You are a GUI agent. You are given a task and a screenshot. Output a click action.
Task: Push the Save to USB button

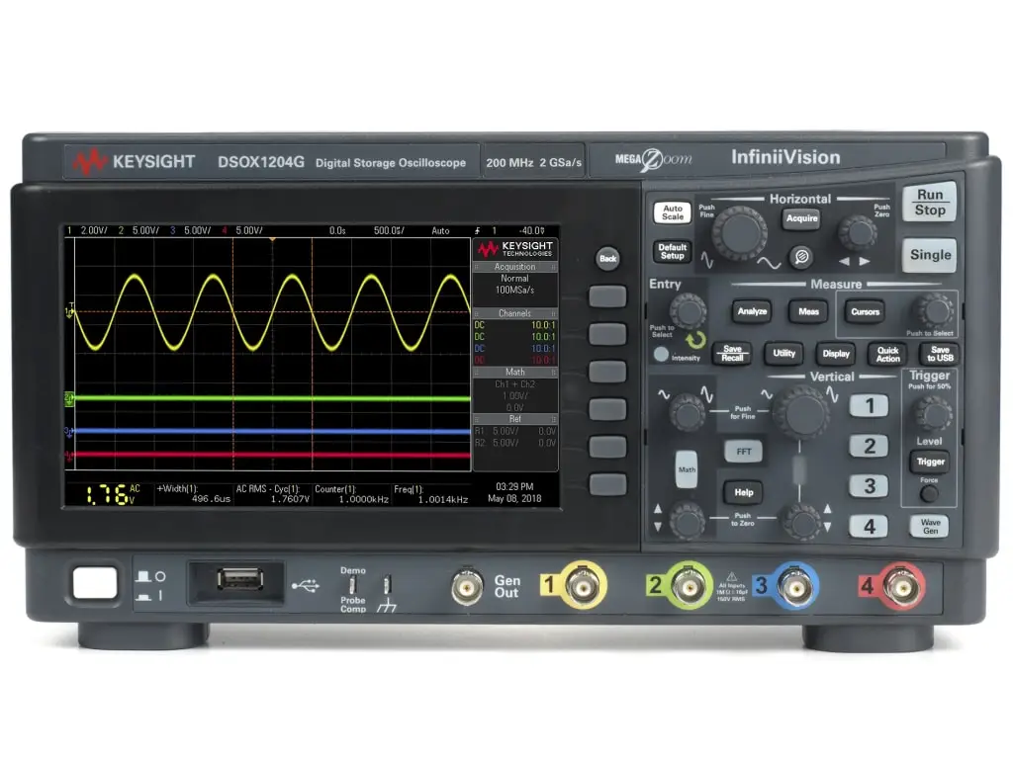tap(940, 354)
